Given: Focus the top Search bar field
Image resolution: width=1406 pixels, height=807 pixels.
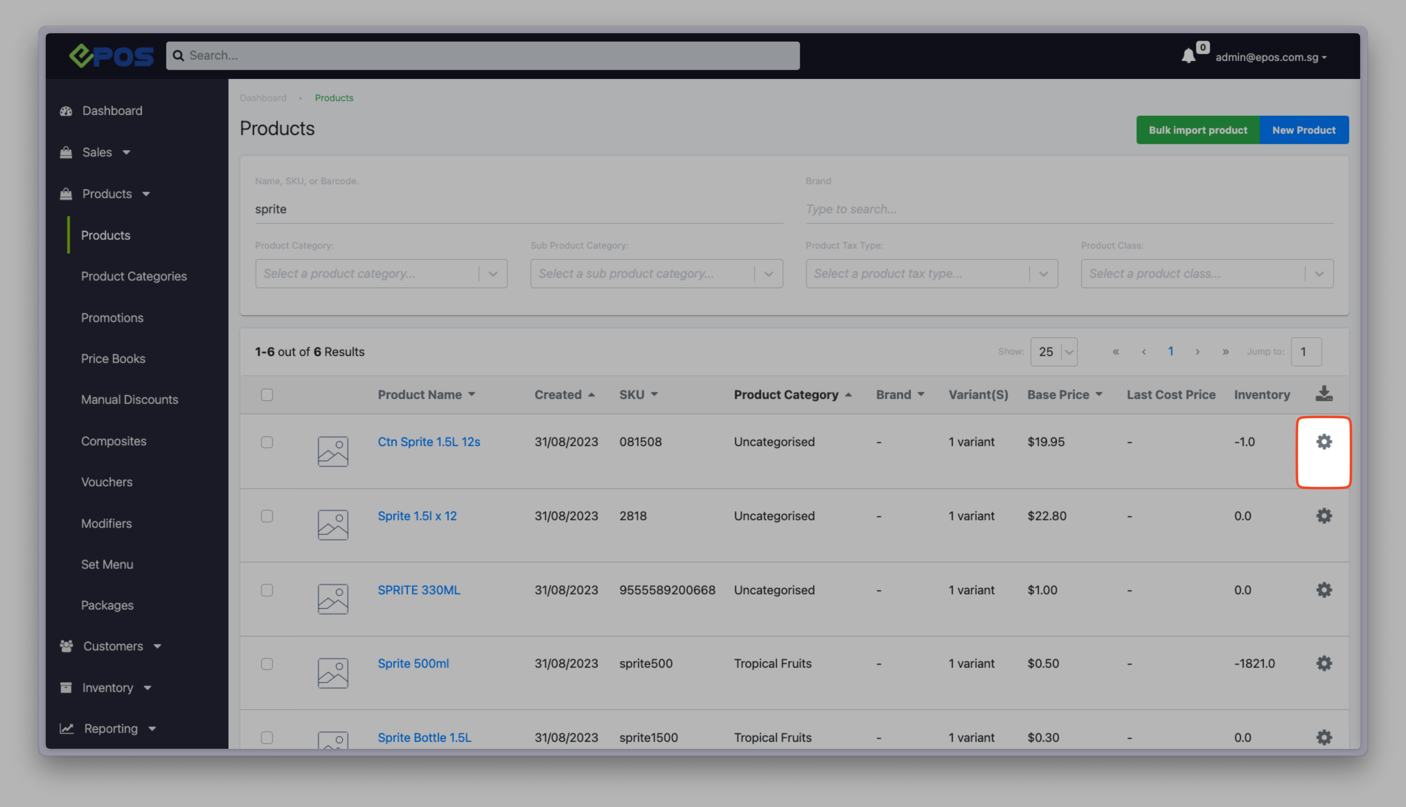Looking at the screenshot, I should click(483, 55).
